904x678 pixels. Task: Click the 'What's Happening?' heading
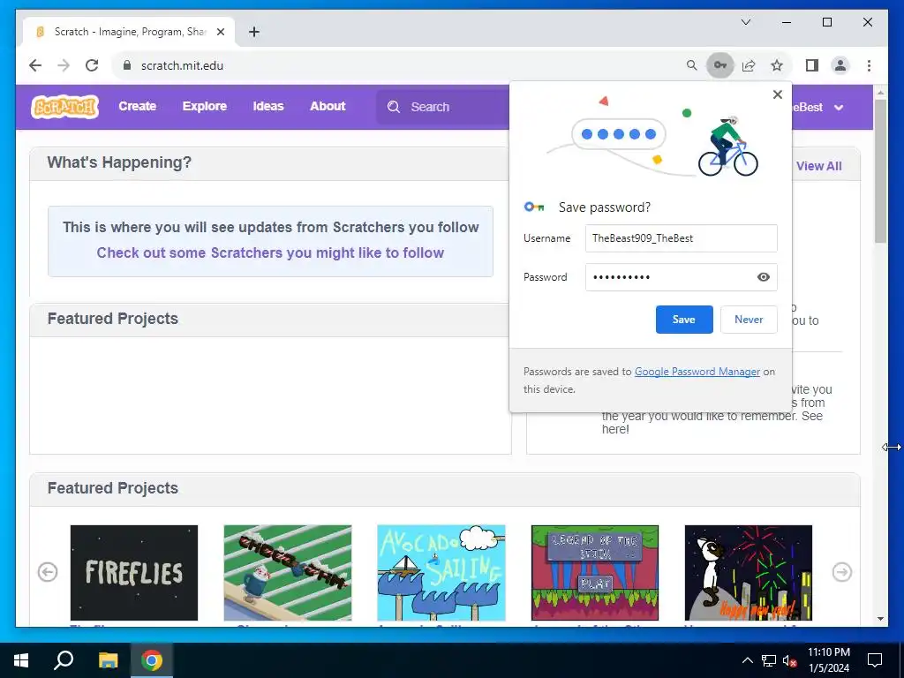(119, 163)
